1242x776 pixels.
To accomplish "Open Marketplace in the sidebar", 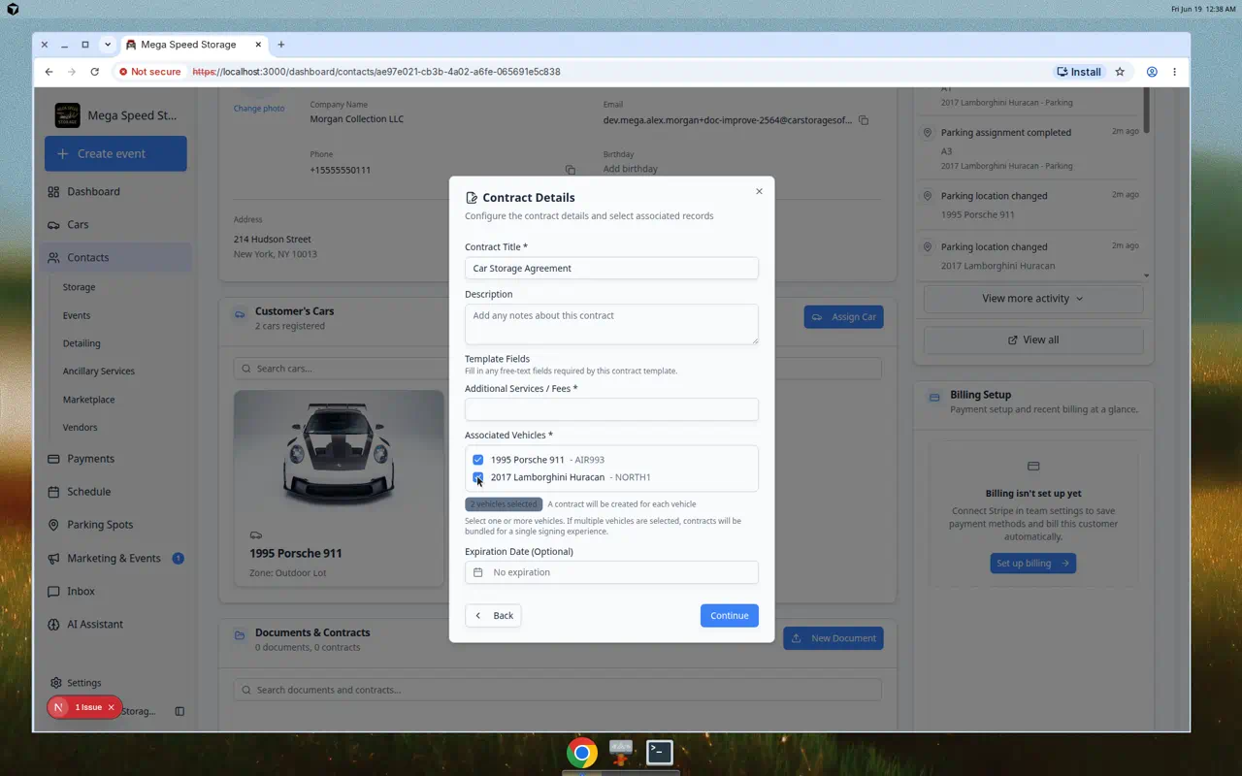I will pos(89,400).
